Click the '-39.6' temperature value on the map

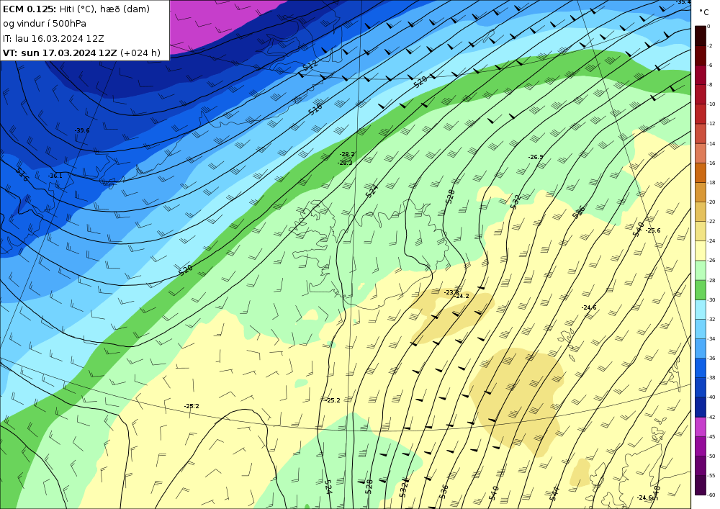(82, 130)
